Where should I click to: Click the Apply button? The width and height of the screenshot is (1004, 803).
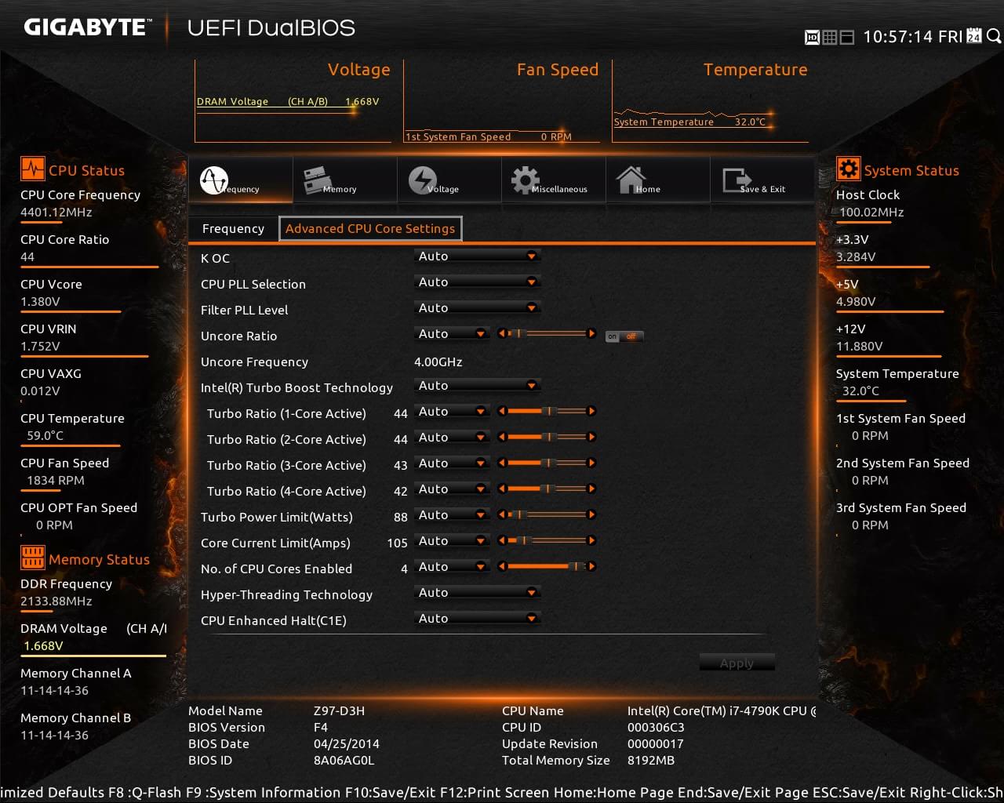[x=737, y=663]
